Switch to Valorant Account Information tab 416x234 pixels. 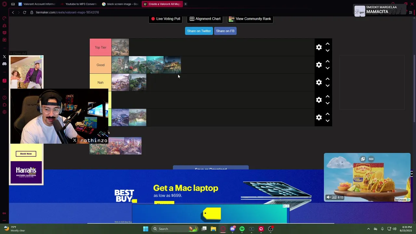coord(37,4)
